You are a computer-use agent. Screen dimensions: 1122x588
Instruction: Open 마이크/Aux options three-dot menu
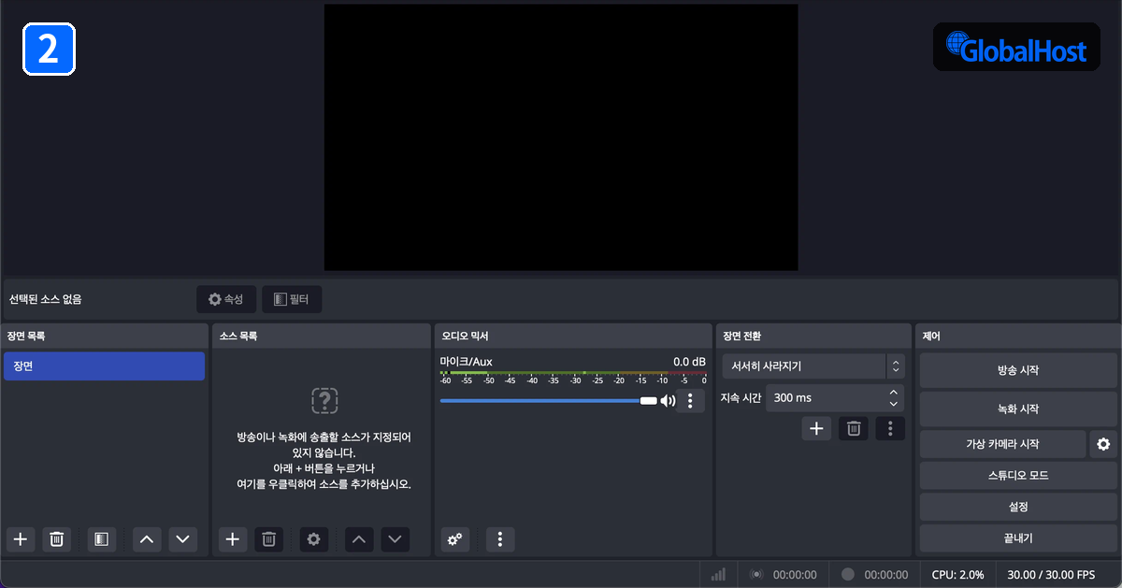690,401
